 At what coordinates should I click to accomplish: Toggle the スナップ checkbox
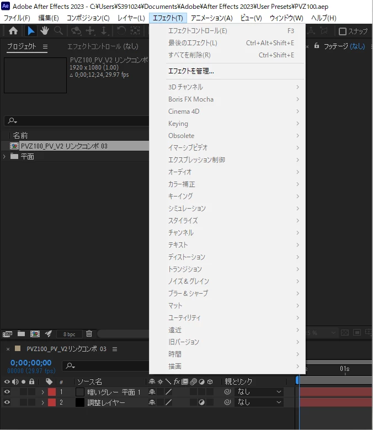[343, 31]
